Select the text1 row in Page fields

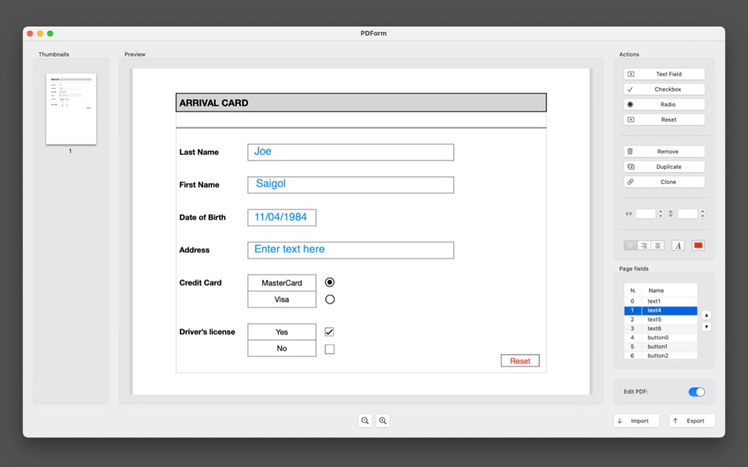click(661, 301)
